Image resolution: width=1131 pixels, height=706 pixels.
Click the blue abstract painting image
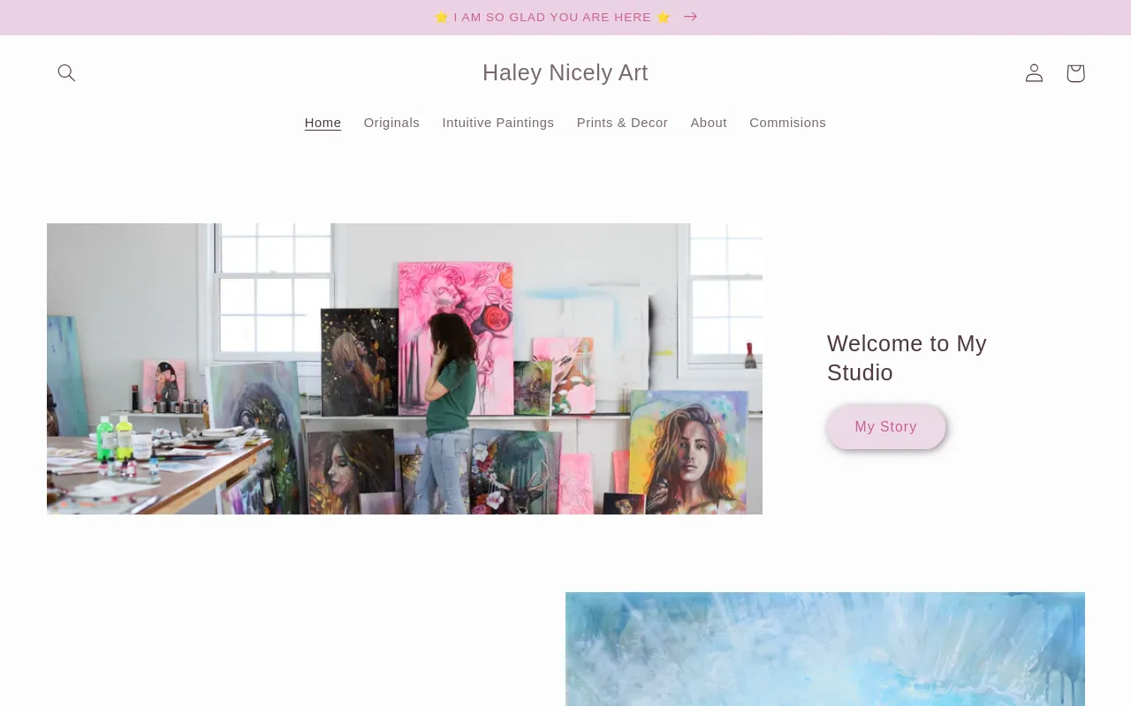click(x=824, y=649)
